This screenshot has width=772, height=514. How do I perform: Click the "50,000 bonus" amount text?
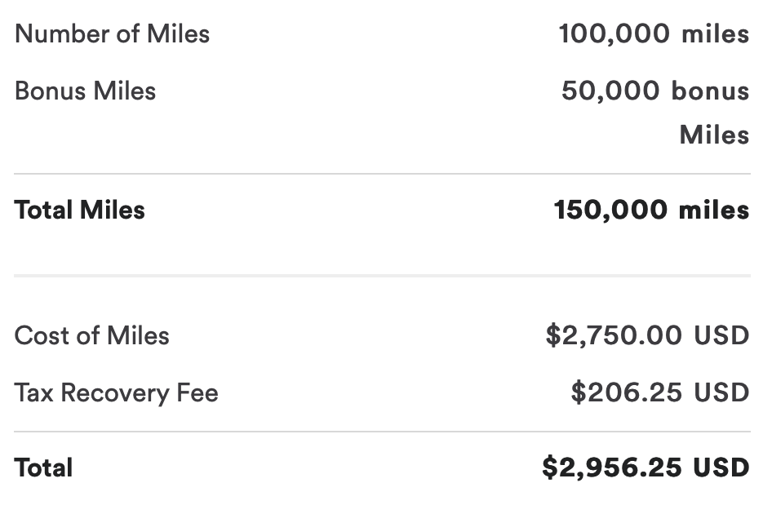(x=655, y=91)
